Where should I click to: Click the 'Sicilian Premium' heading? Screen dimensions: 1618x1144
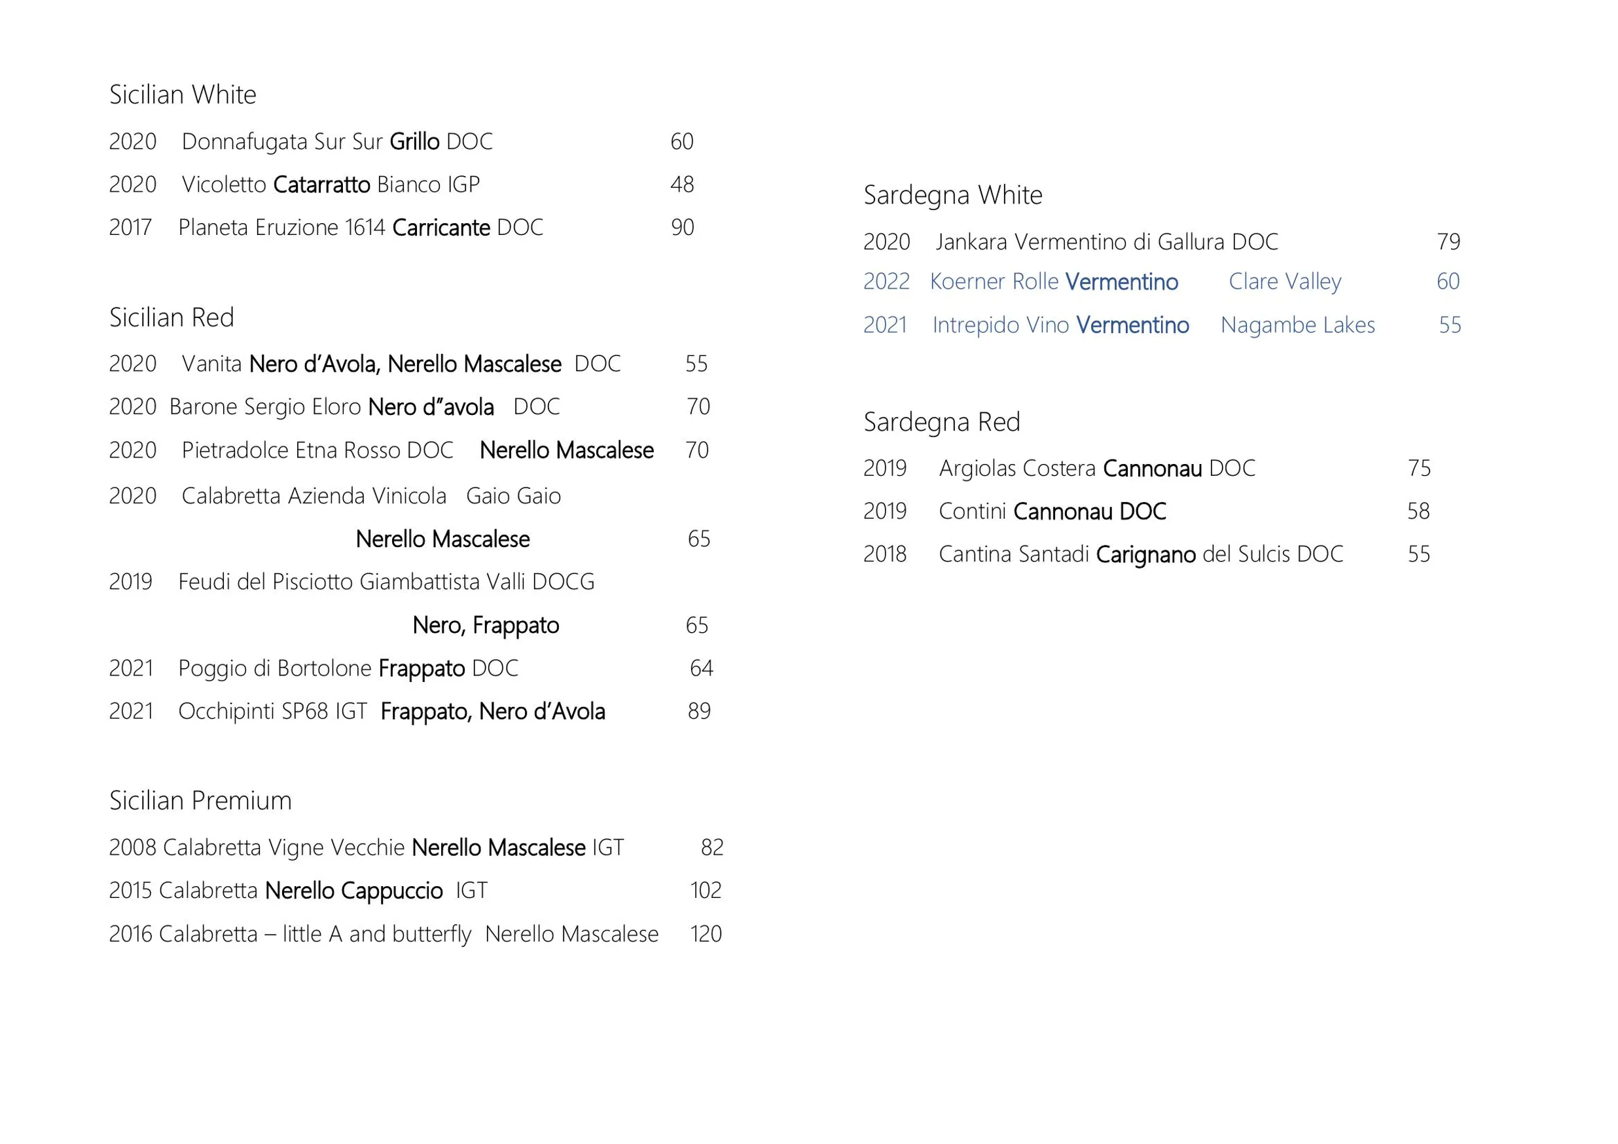(x=200, y=801)
